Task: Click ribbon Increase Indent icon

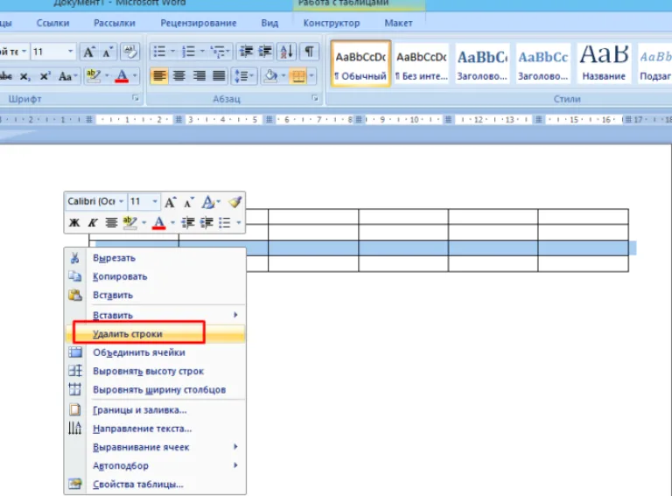Action: tap(265, 52)
